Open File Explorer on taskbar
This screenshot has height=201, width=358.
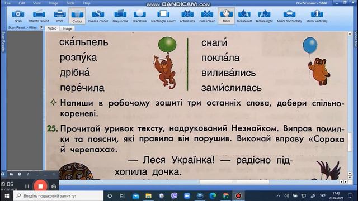pyautogui.click(x=148, y=196)
